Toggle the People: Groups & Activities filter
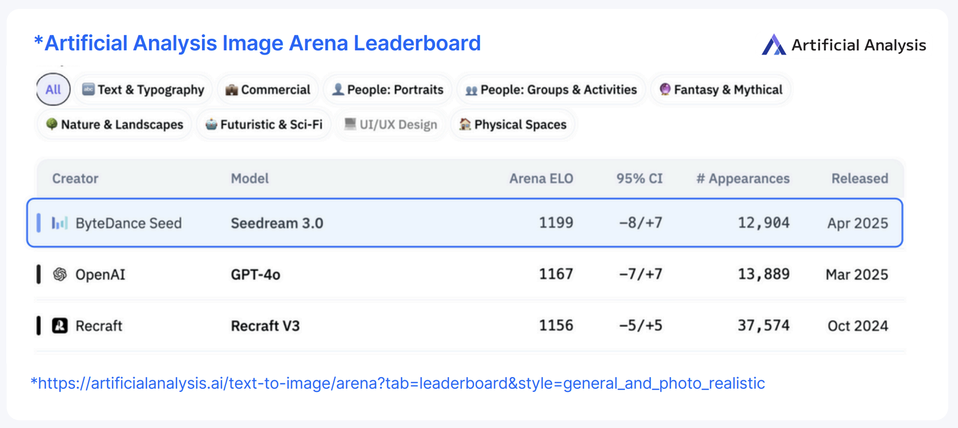This screenshot has height=428, width=958. coord(551,90)
